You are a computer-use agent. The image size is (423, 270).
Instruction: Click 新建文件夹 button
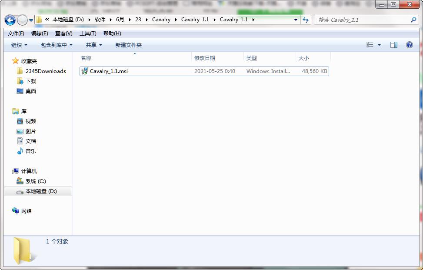coord(128,45)
